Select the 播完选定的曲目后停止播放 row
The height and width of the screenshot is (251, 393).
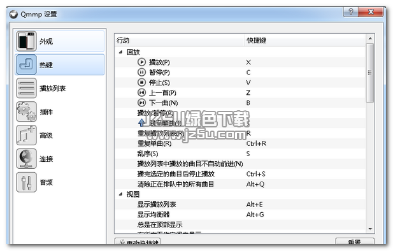click(240, 174)
